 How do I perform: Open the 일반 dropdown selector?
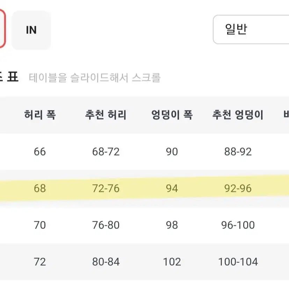251,29
